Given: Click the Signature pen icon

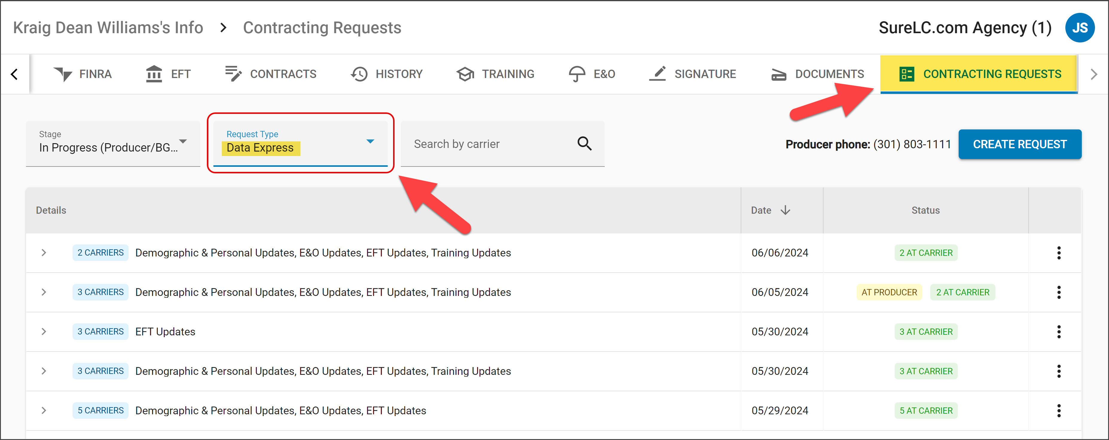Looking at the screenshot, I should click(657, 74).
